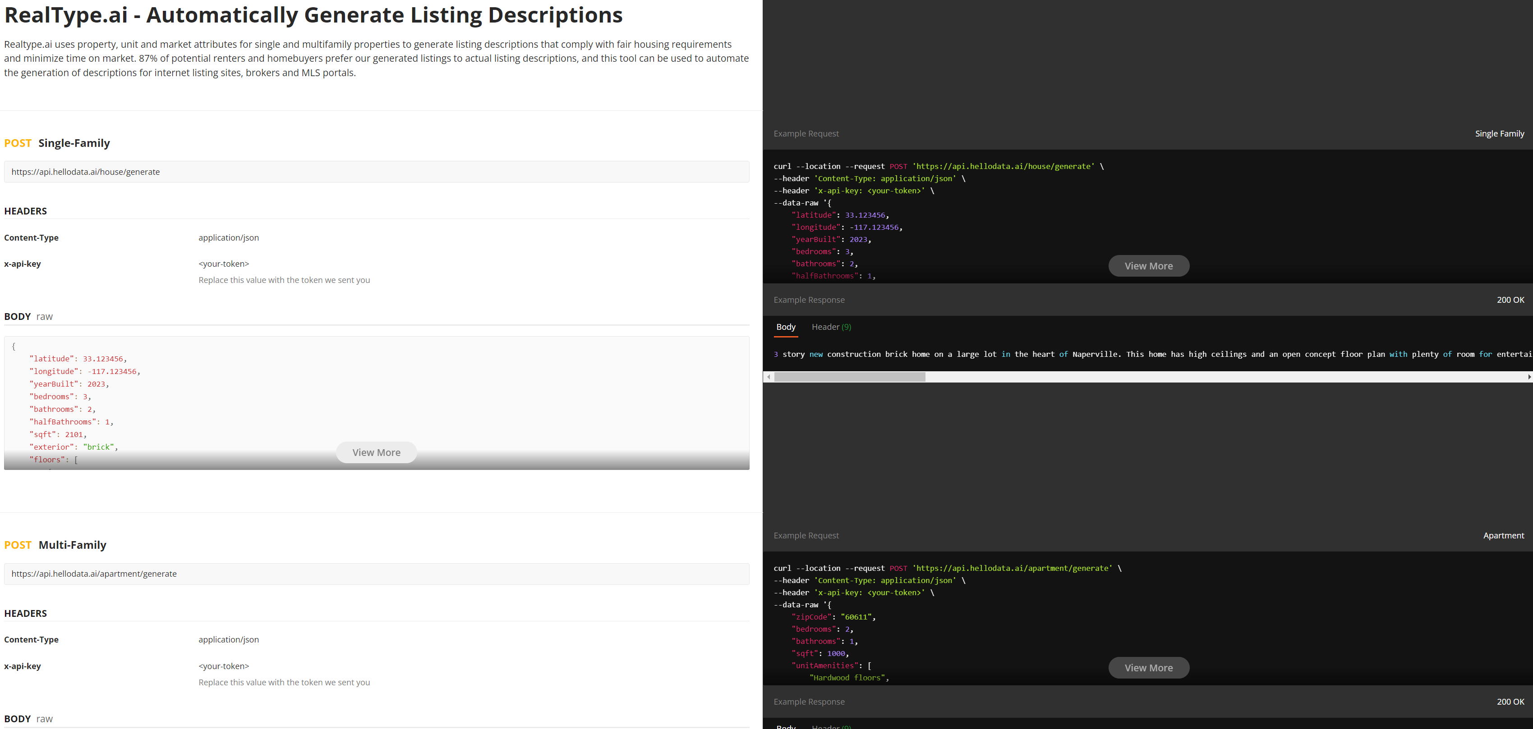This screenshot has height=729, width=1533.
Task: Click left arrow of response horizontal scrollbar
Action: [768, 377]
